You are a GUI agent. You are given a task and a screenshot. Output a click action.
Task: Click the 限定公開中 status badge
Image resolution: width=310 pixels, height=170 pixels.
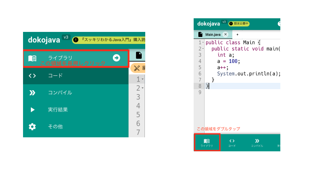point(239,24)
